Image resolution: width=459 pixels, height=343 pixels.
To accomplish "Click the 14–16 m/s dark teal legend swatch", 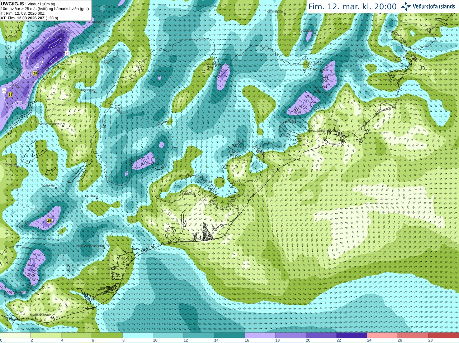I will pos(229,335).
